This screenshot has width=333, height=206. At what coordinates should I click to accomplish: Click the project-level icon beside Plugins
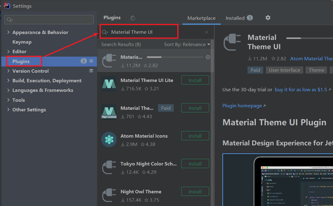[x=91, y=61]
